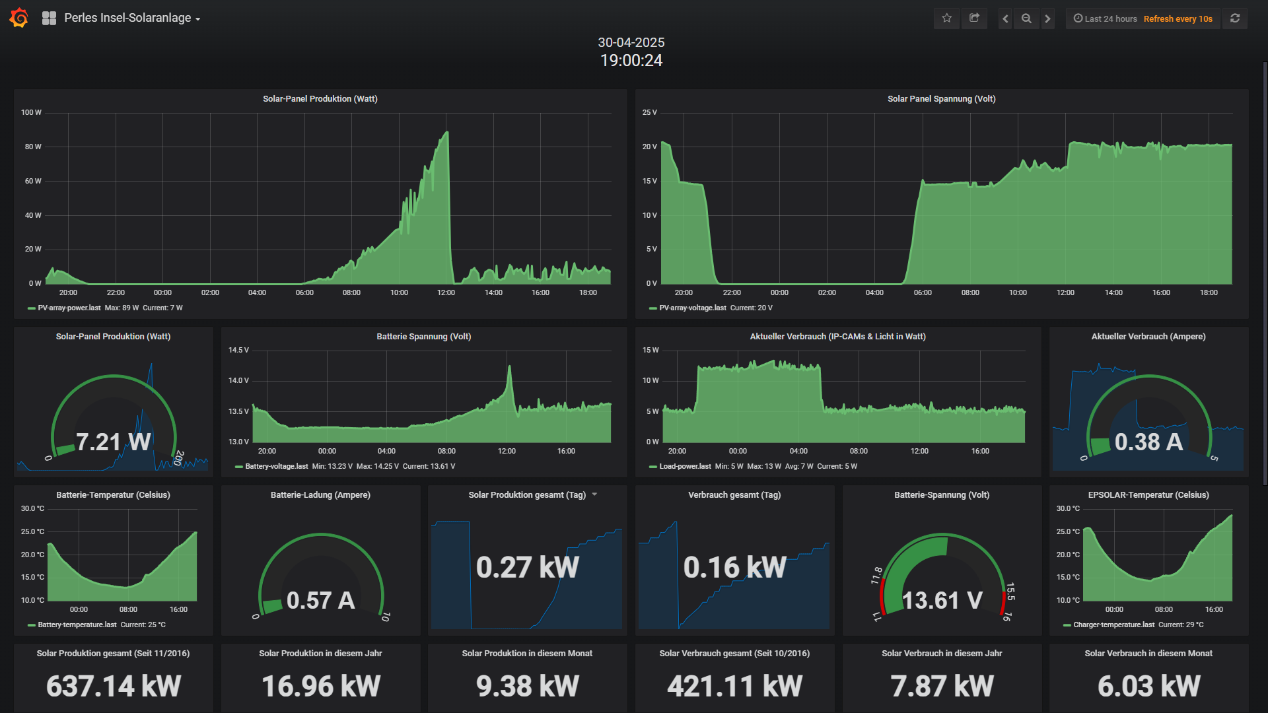The image size is (1268, 713).
Task: Click the Refresh every 10s text
Action: click(1178, 18)
